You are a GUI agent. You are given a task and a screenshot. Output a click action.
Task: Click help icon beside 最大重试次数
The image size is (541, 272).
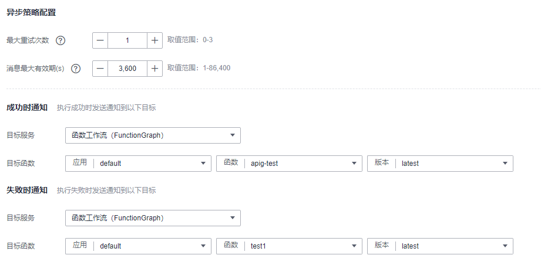pos(60,40)
